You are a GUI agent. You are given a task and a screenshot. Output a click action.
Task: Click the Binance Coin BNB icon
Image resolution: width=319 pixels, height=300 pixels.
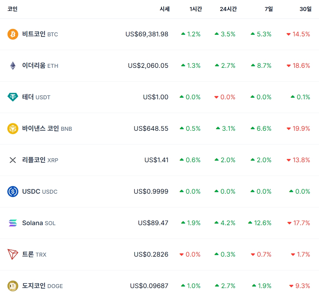(13, 129)
